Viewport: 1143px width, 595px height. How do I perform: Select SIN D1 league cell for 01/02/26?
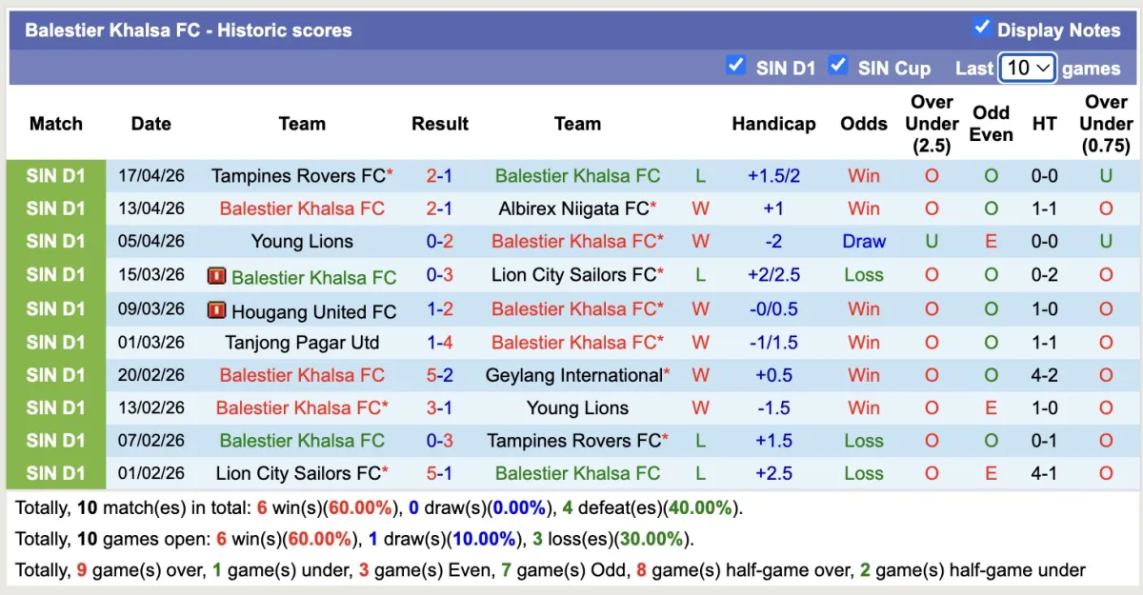tap(56, 473)
